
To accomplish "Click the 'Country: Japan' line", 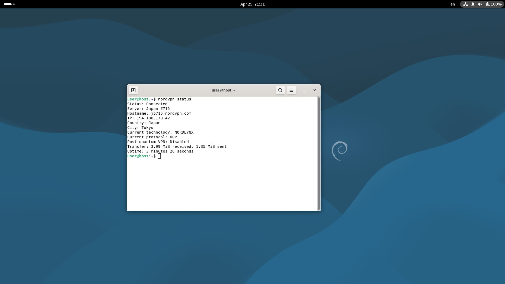I will (144, 123).
